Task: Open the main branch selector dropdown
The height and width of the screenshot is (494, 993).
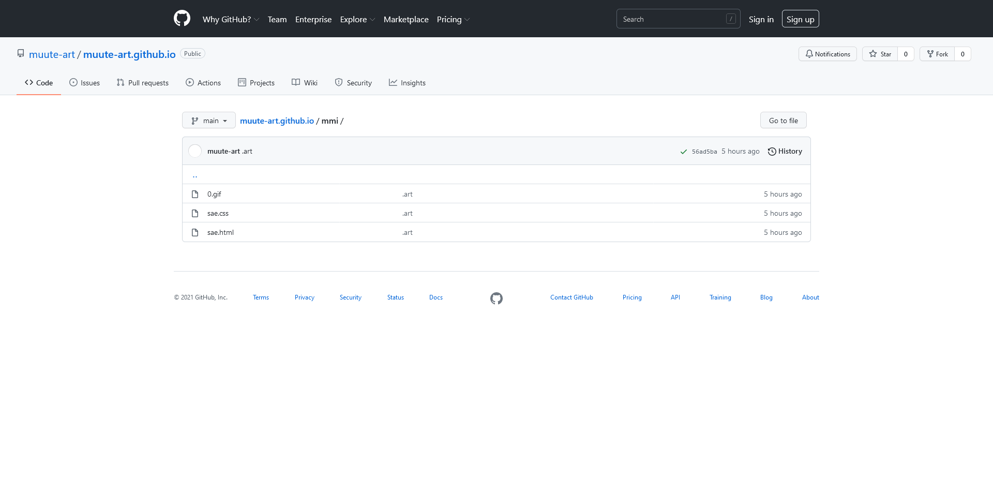Action: [209, 121]
